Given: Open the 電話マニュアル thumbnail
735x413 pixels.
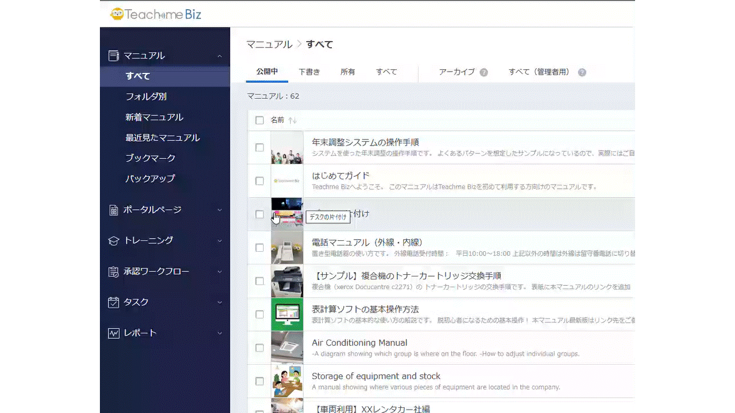Looking at the screenshot, I should pos(287,247).
